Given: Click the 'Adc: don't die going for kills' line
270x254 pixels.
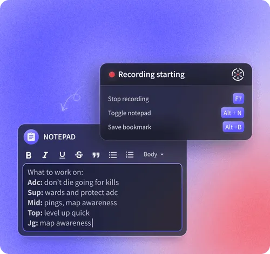Looking at the screenshot, I should coord(73,183).
